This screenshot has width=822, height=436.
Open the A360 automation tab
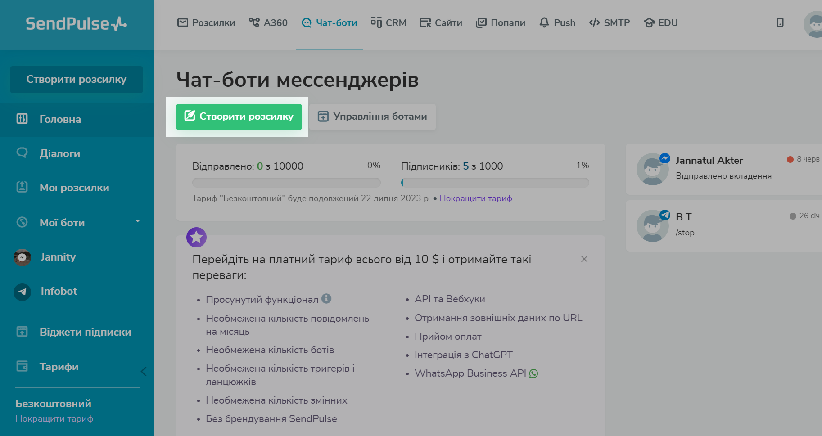click(x=268, y=22)
